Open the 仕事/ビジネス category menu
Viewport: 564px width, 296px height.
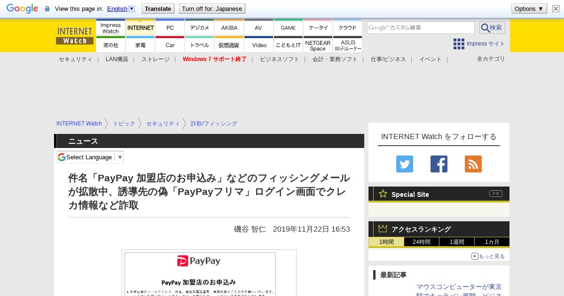click(388, 59)
